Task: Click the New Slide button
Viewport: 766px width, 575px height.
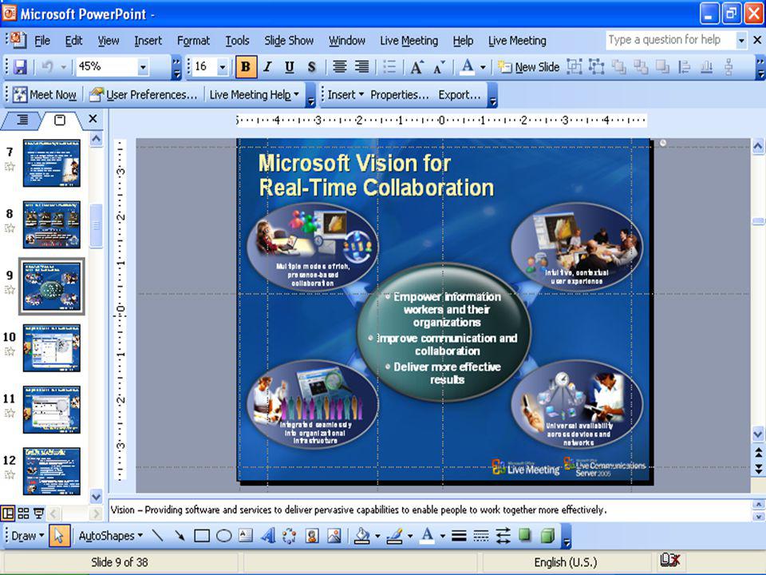Action: pos(528,66)
